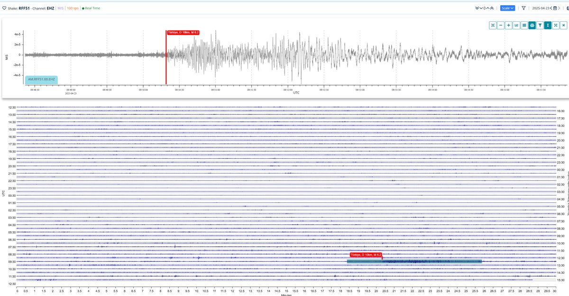
Task: Open the grid view icon
Action: [x=524, y=25]
